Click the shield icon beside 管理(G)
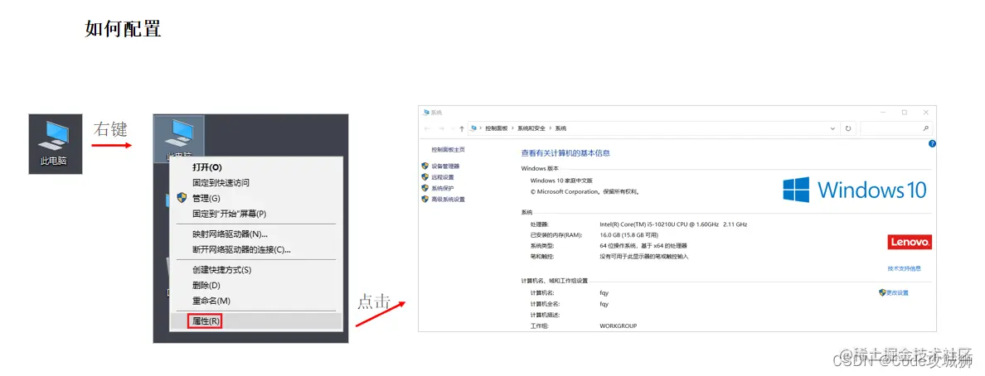This screenshot has width=985, height=376. pos(182,199)
